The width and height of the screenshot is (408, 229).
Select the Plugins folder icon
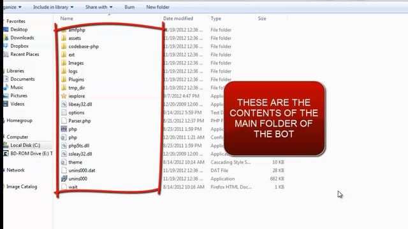click(64, 80)
